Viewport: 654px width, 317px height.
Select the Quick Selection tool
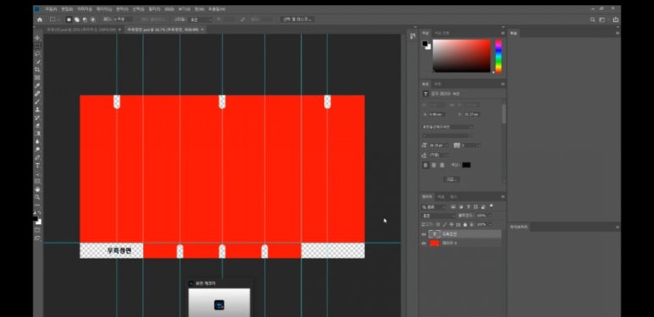click(x=37, y=62)
